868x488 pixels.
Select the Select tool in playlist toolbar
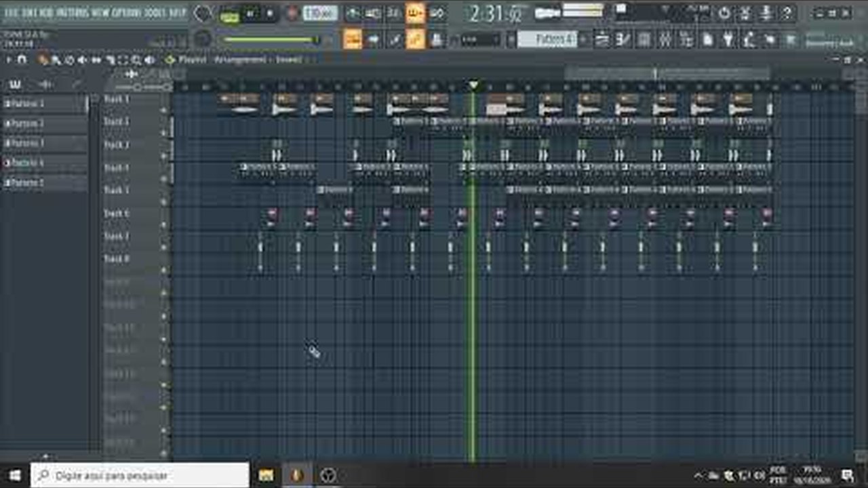tap(123, 60)
